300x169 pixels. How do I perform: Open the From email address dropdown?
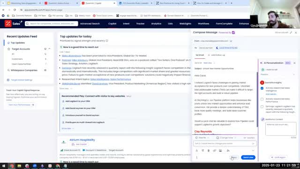coord(231,41)
